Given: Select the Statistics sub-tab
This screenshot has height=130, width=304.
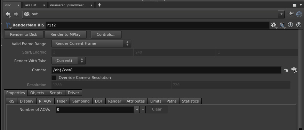Looking at the screenshot, I should point(190,101).
